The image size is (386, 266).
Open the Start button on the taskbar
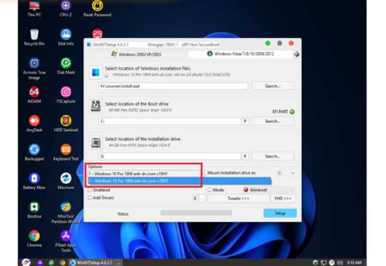click(27, 262)
